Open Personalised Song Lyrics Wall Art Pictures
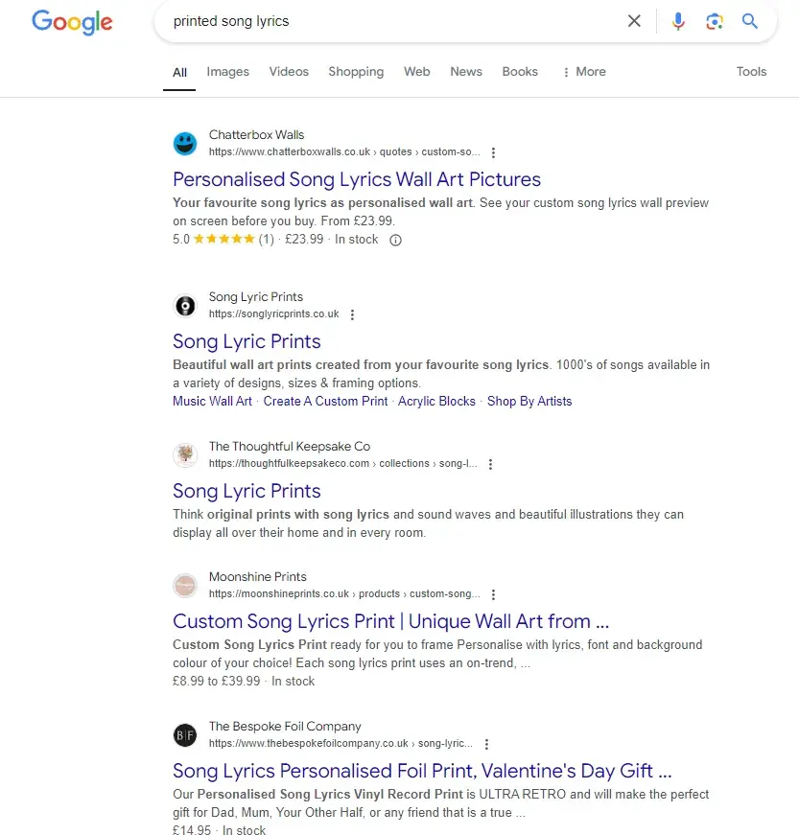The height and width of the screenshot is (835, 799). 357,179
